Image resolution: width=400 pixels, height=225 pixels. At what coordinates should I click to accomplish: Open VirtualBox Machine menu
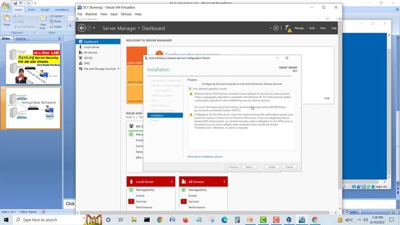91,14
